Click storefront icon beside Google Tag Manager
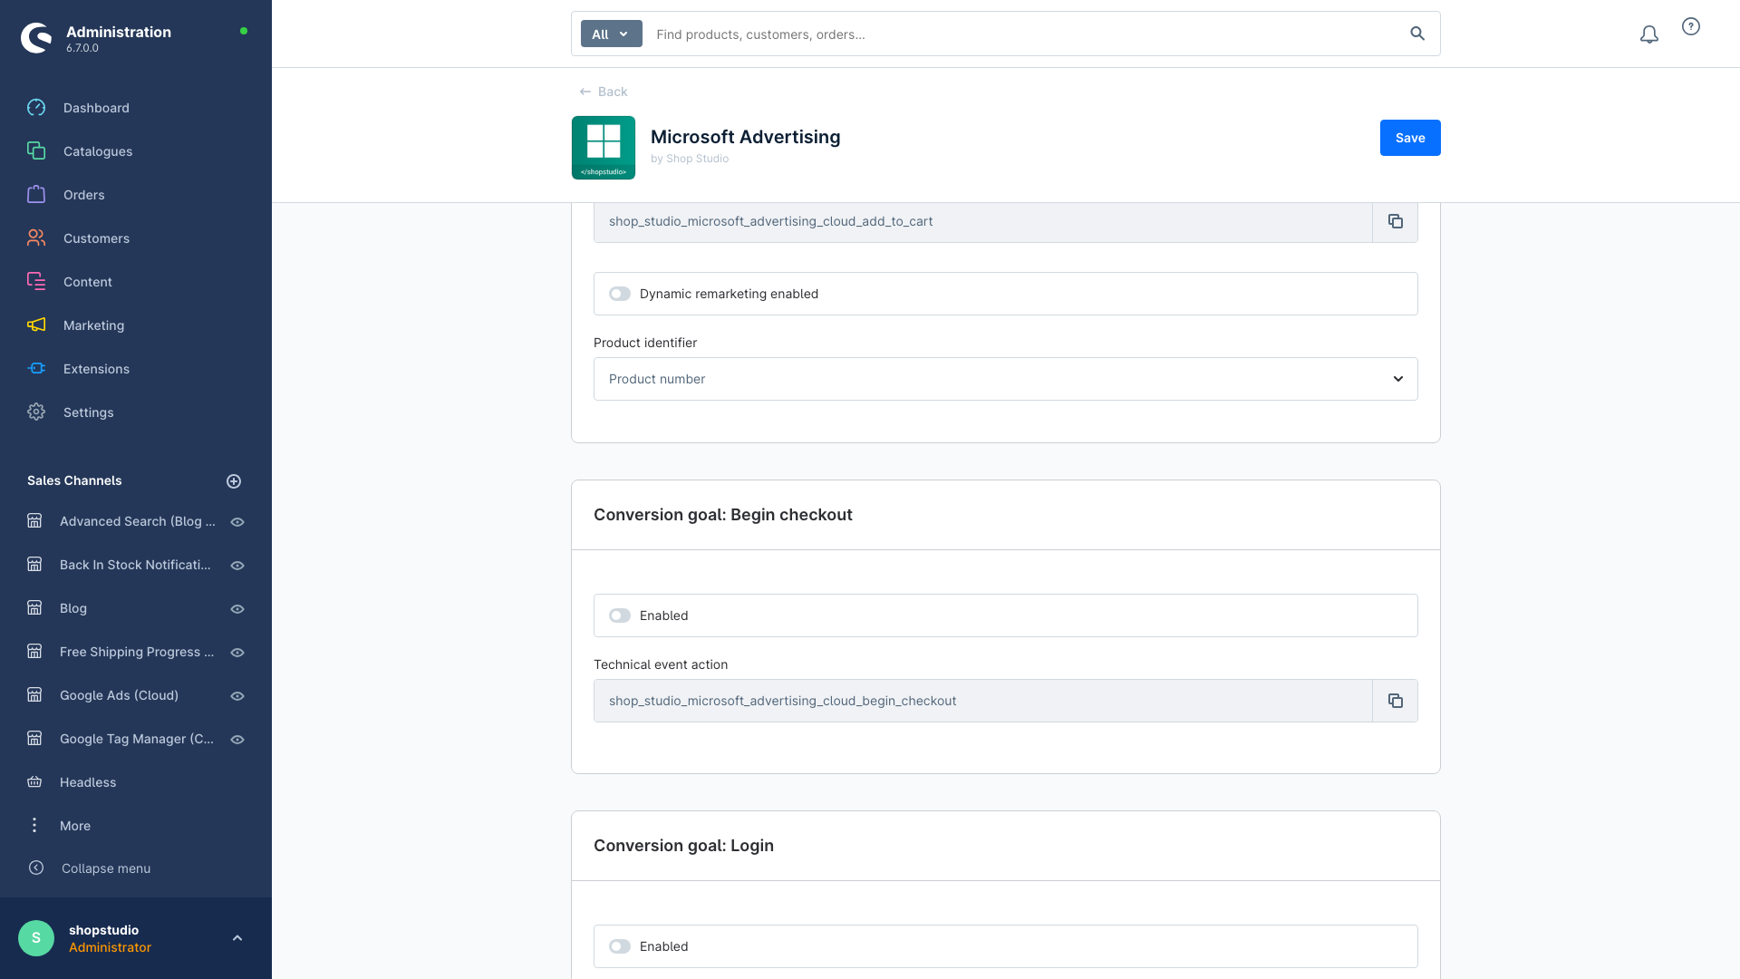Screen dimensions: 1740x979 pyautogui.click(x=34, y=739)
